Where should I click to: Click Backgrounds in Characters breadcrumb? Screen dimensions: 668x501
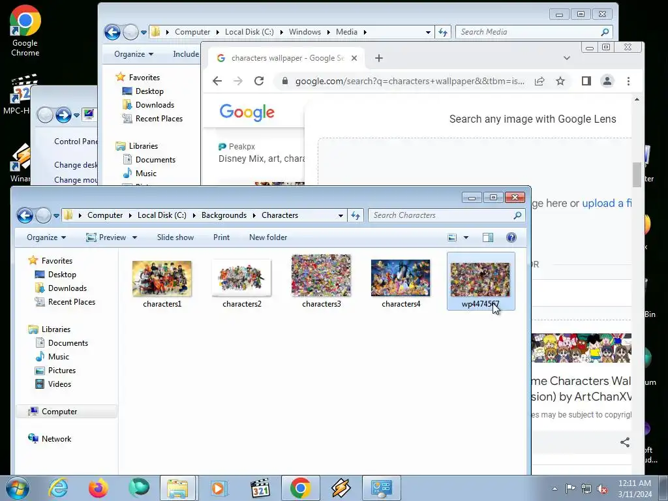pos(224,215)
